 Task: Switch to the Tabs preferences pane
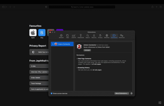point(67,36)
